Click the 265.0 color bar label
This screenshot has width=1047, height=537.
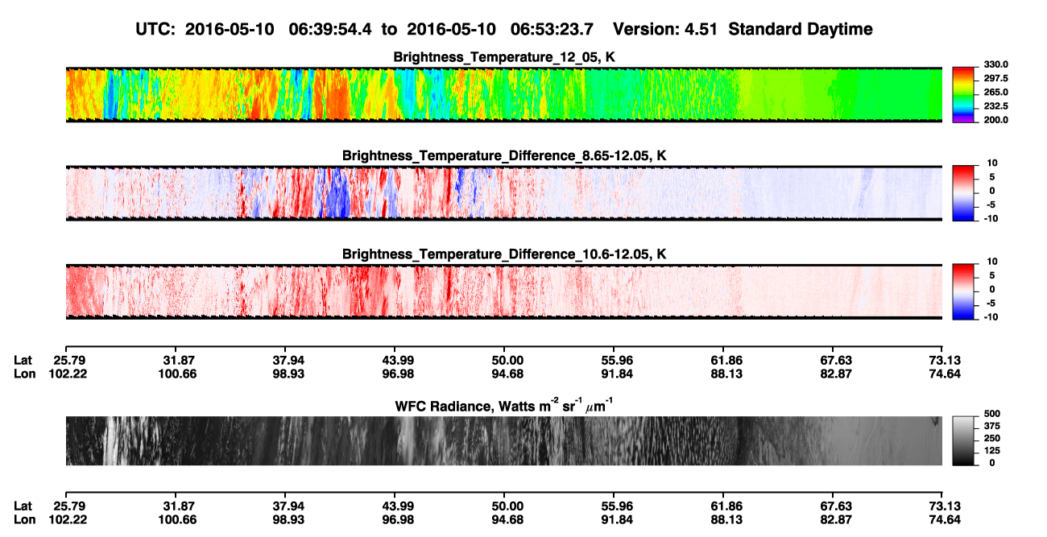[x=996, y=93]
